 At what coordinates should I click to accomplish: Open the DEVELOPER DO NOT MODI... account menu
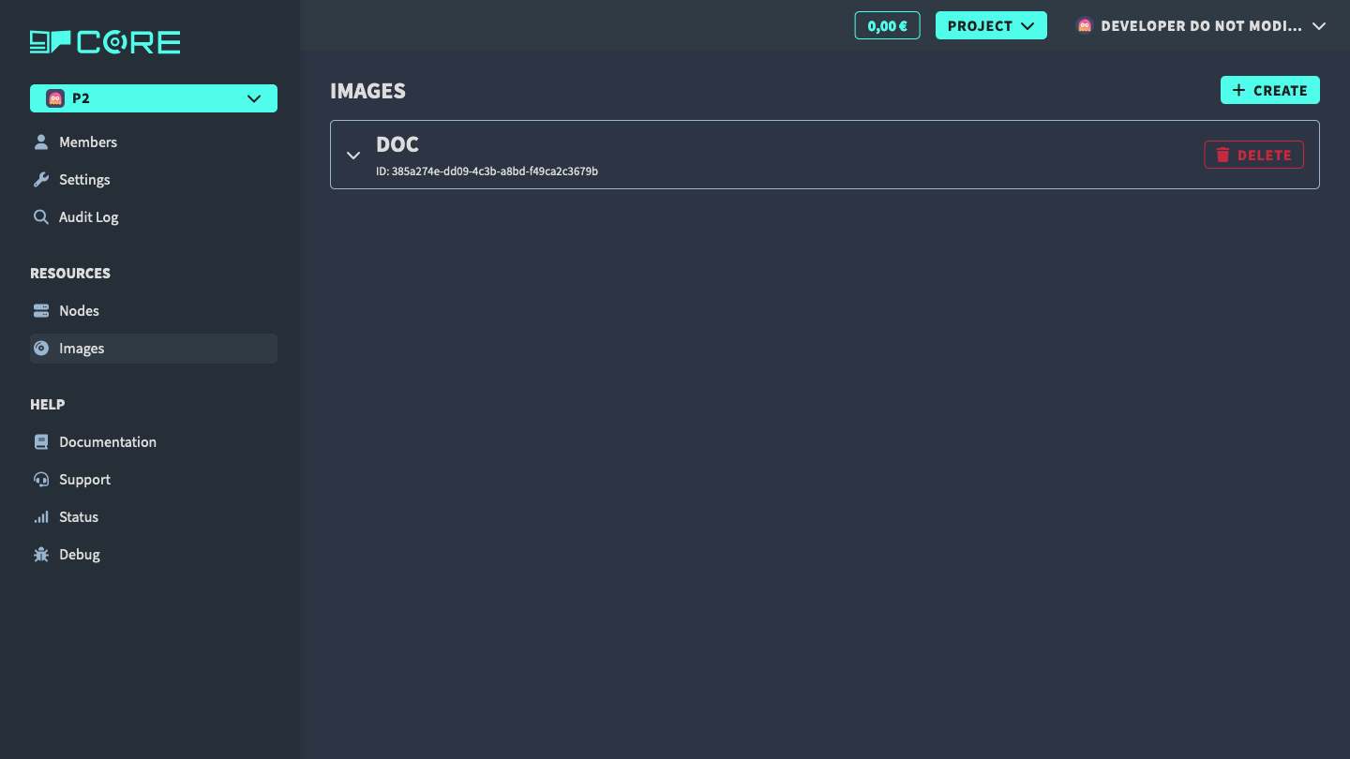pyautogui.click(x=1201, y=26)
